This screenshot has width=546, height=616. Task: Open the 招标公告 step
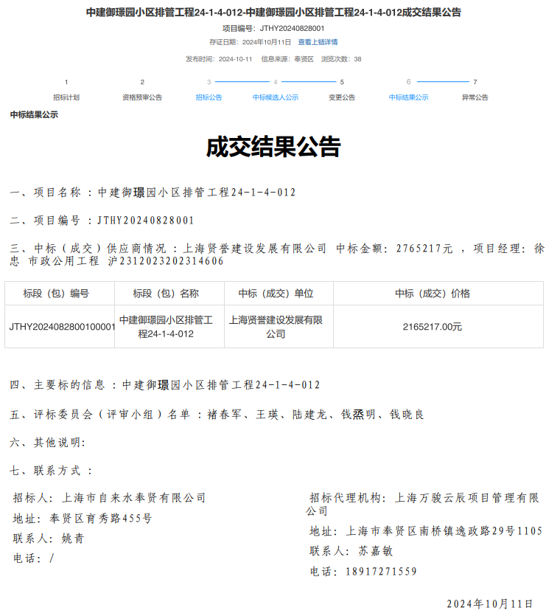tap(209, 97)
